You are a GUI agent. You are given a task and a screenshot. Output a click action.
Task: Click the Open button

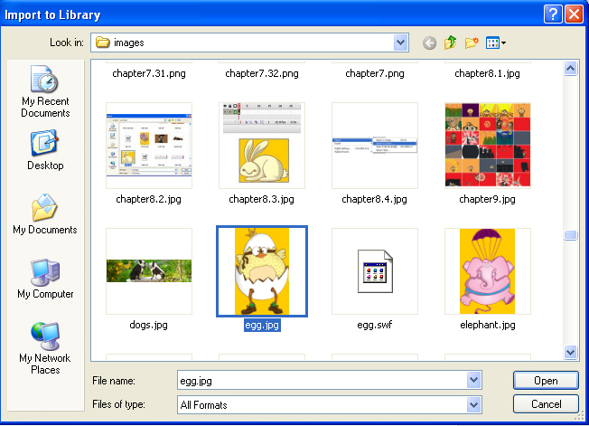pyautogui.click(x=546, y=381)
